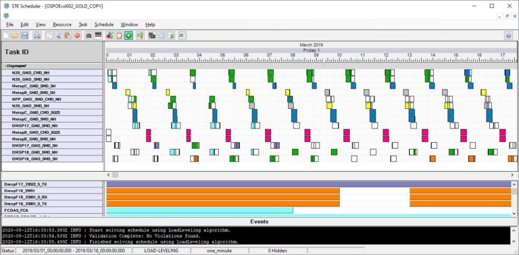Image resolution: width=519 pixels, height=255 pixels.
Task: Click the resource pane scroll-up arrow
Action: tap(514, 185)
